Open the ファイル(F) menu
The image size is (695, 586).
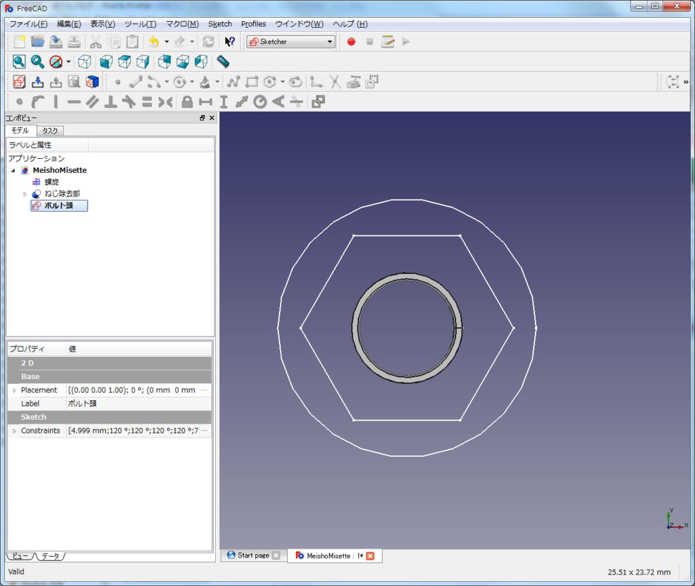point(29,24)
